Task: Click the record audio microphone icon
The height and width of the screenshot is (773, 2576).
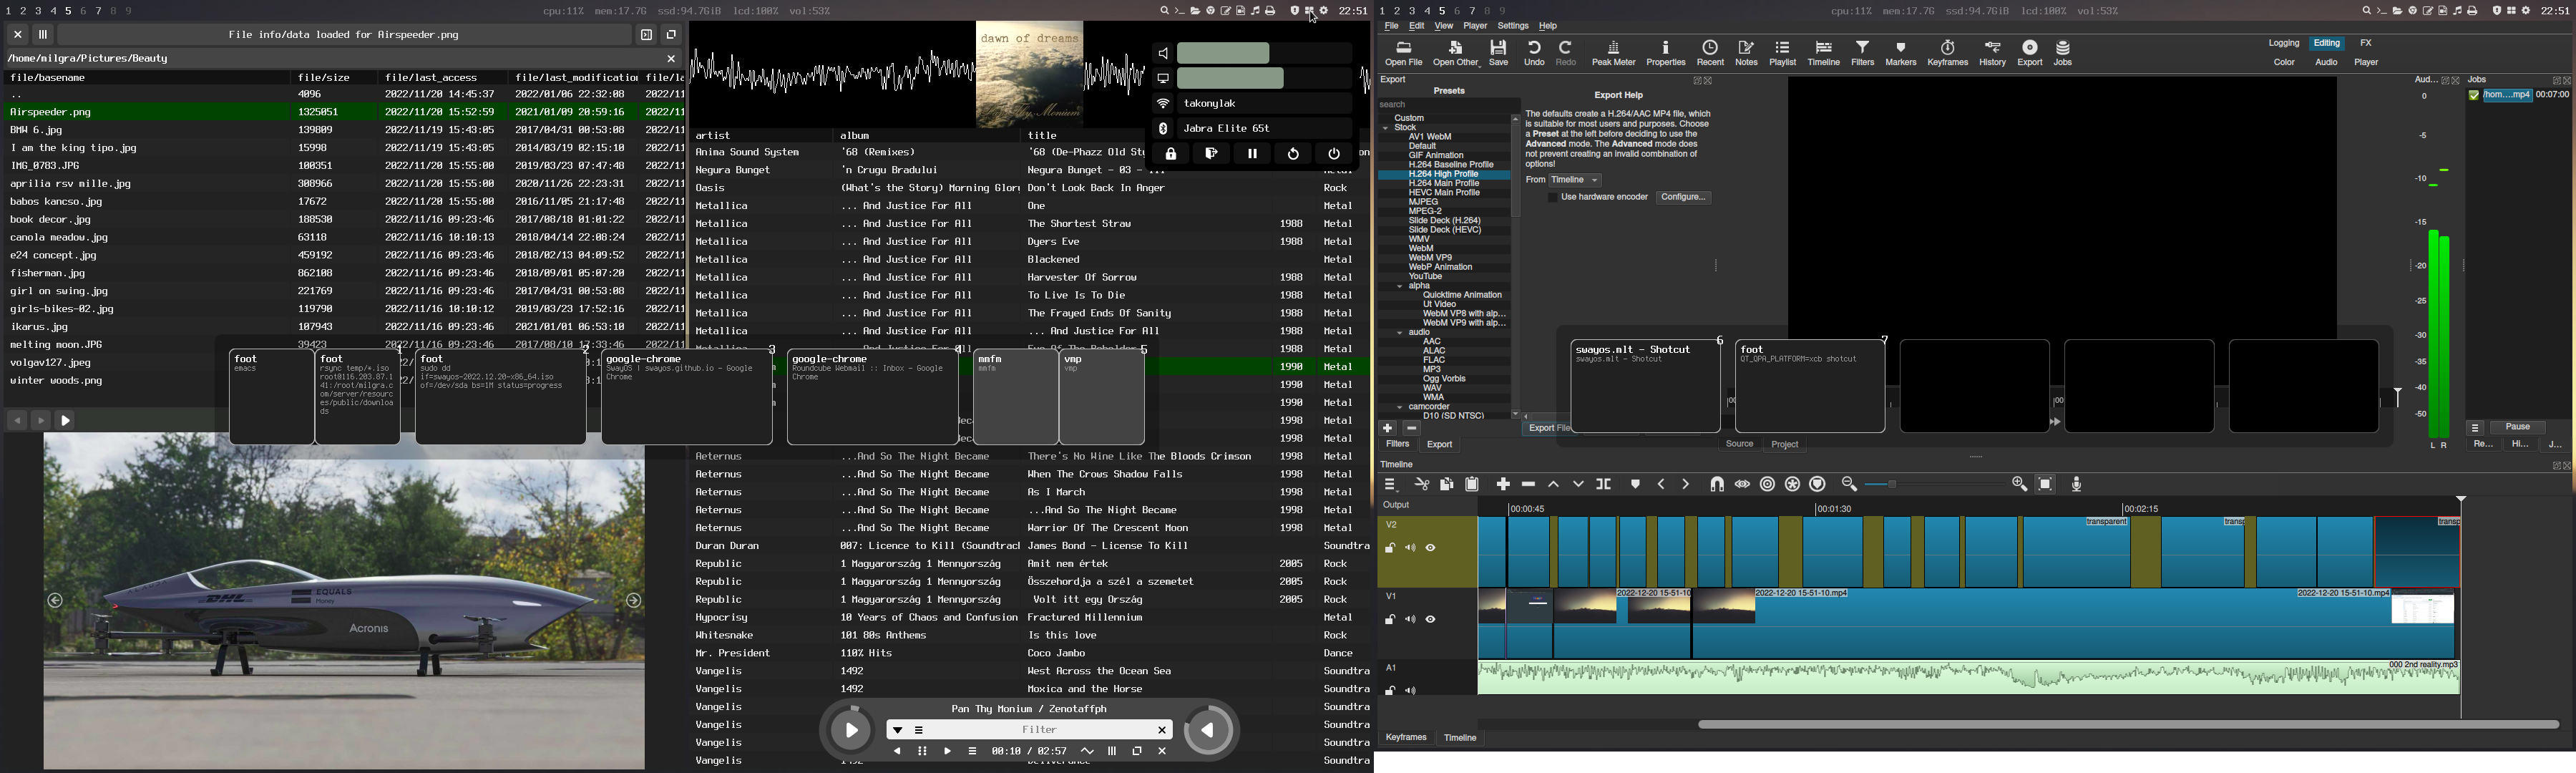Action: pyautogui.click(x=2077, y=484)
